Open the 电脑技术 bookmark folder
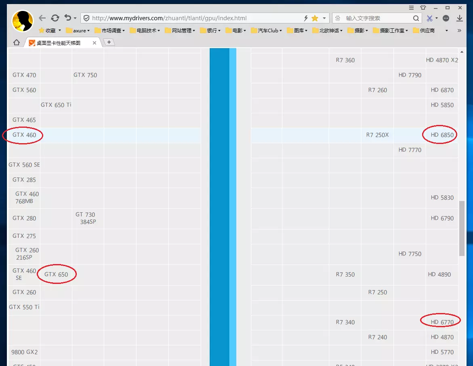 pyautogui.click(x=145, y=30)
